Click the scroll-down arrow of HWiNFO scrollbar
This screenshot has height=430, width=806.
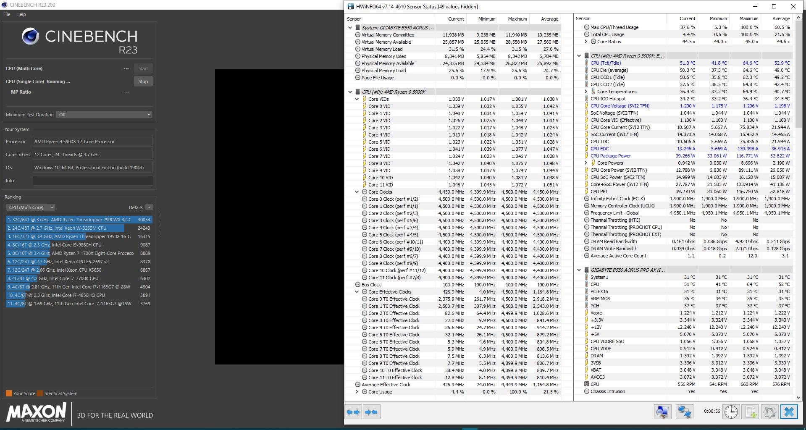[798, 397]
